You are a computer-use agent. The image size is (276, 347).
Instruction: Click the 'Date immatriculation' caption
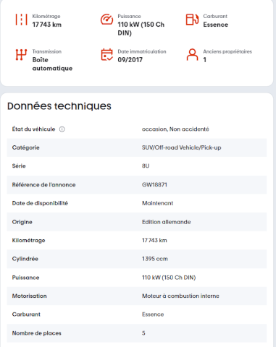click(142, 51)
